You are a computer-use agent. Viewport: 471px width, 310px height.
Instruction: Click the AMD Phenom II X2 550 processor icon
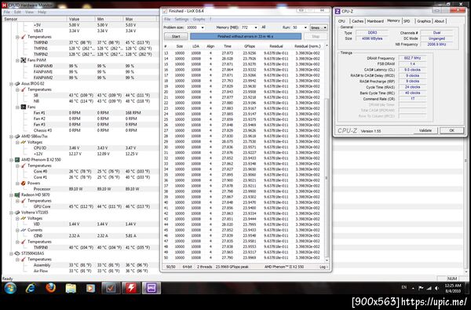[17, 160]
